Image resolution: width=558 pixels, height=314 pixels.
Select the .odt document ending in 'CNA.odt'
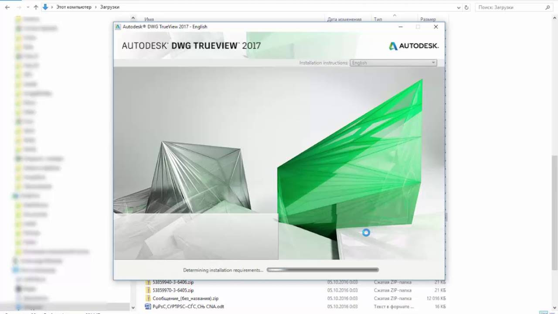click(188, 307)
